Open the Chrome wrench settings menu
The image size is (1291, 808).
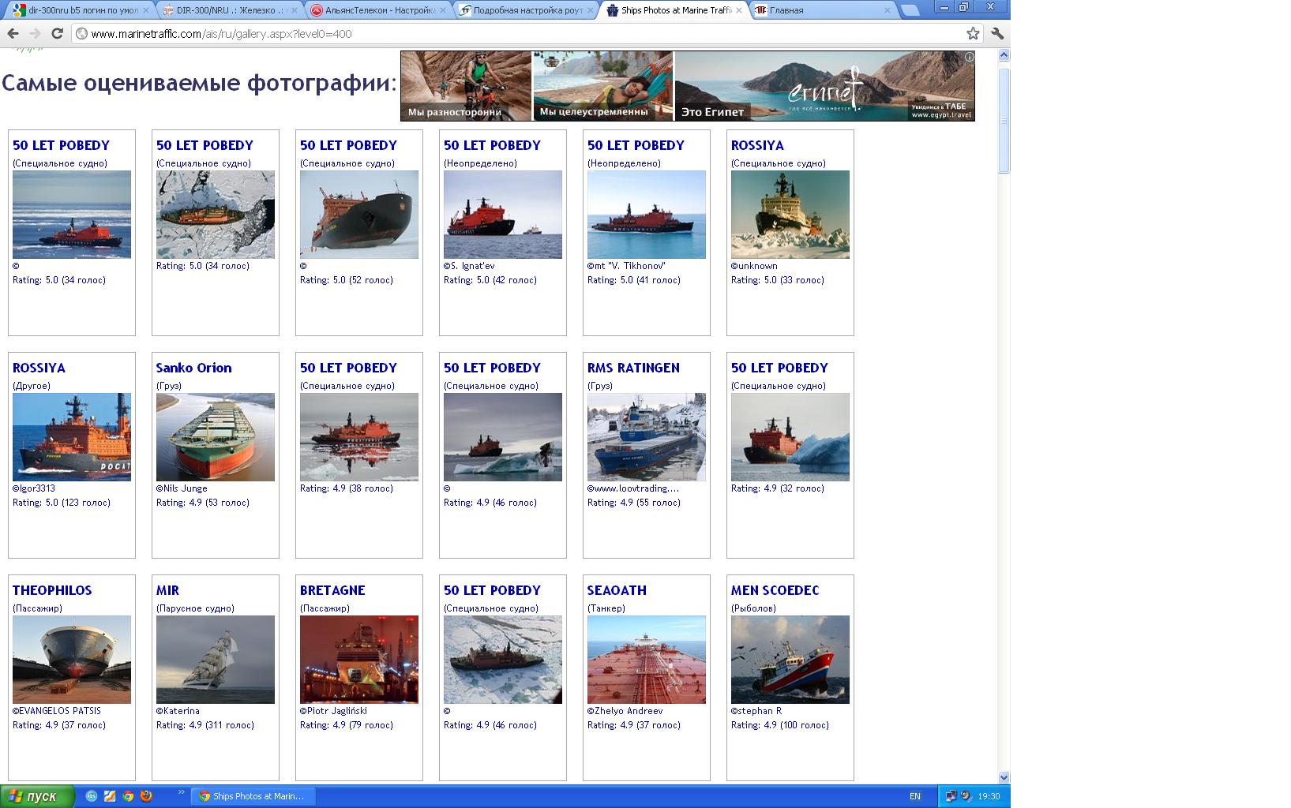click(997, 33)
